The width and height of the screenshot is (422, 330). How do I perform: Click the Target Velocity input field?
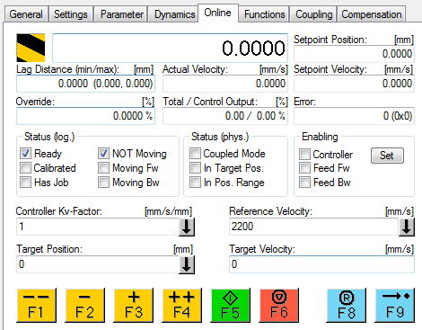click(x=321, y=264)
